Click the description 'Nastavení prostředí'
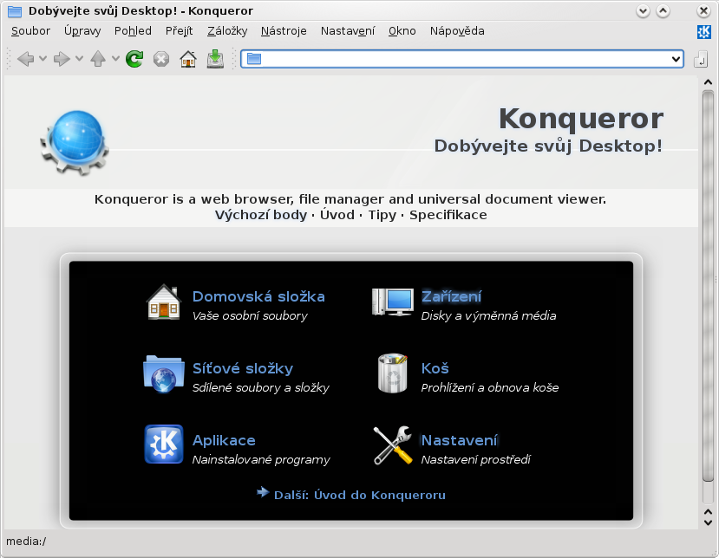719x558 pixels. [476, 459]
